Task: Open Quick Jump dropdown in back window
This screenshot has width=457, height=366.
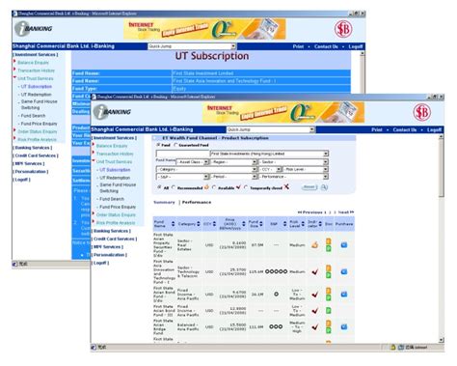Action: pos(192,46)
